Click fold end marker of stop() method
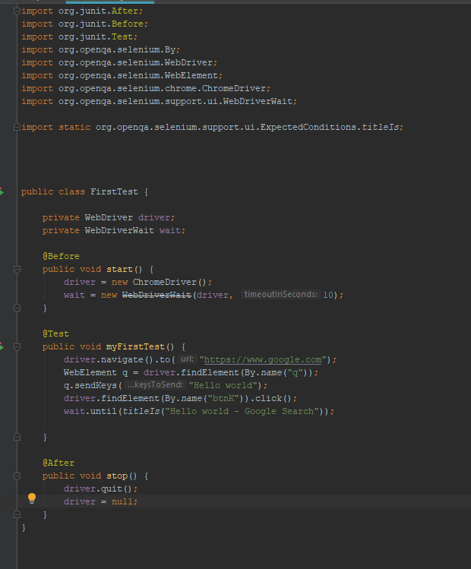Image resolution: width=471 pixels, height=569 pixels. tap(17, 514)
